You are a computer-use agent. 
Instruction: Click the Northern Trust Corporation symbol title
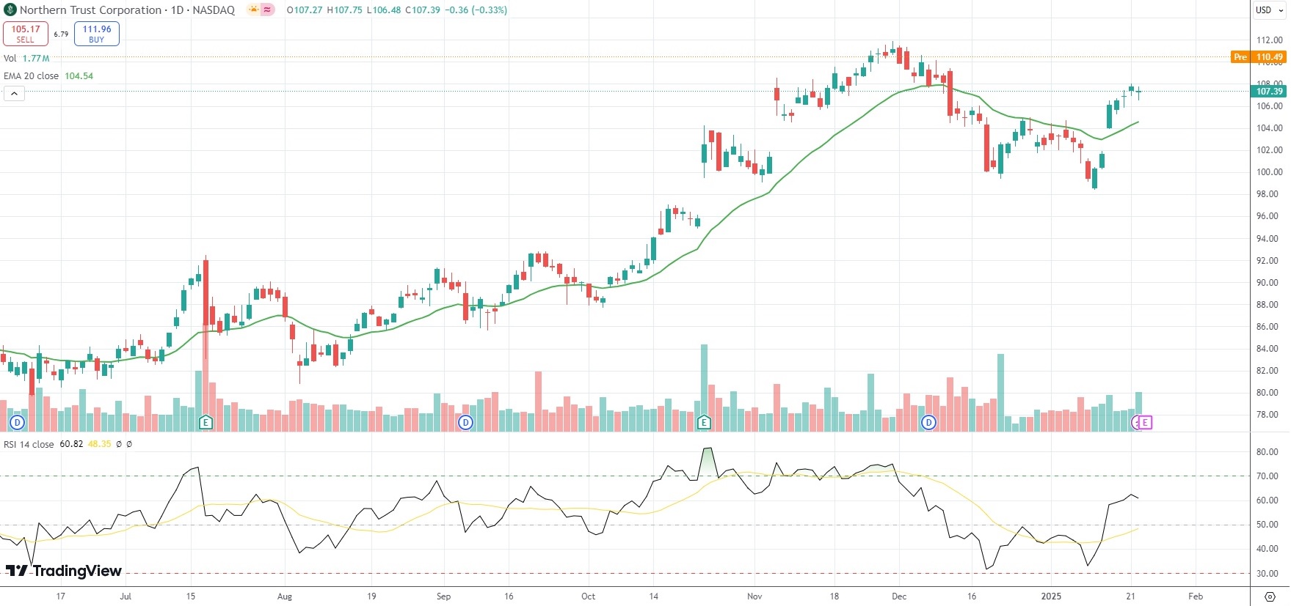click(x=90, y=10)
